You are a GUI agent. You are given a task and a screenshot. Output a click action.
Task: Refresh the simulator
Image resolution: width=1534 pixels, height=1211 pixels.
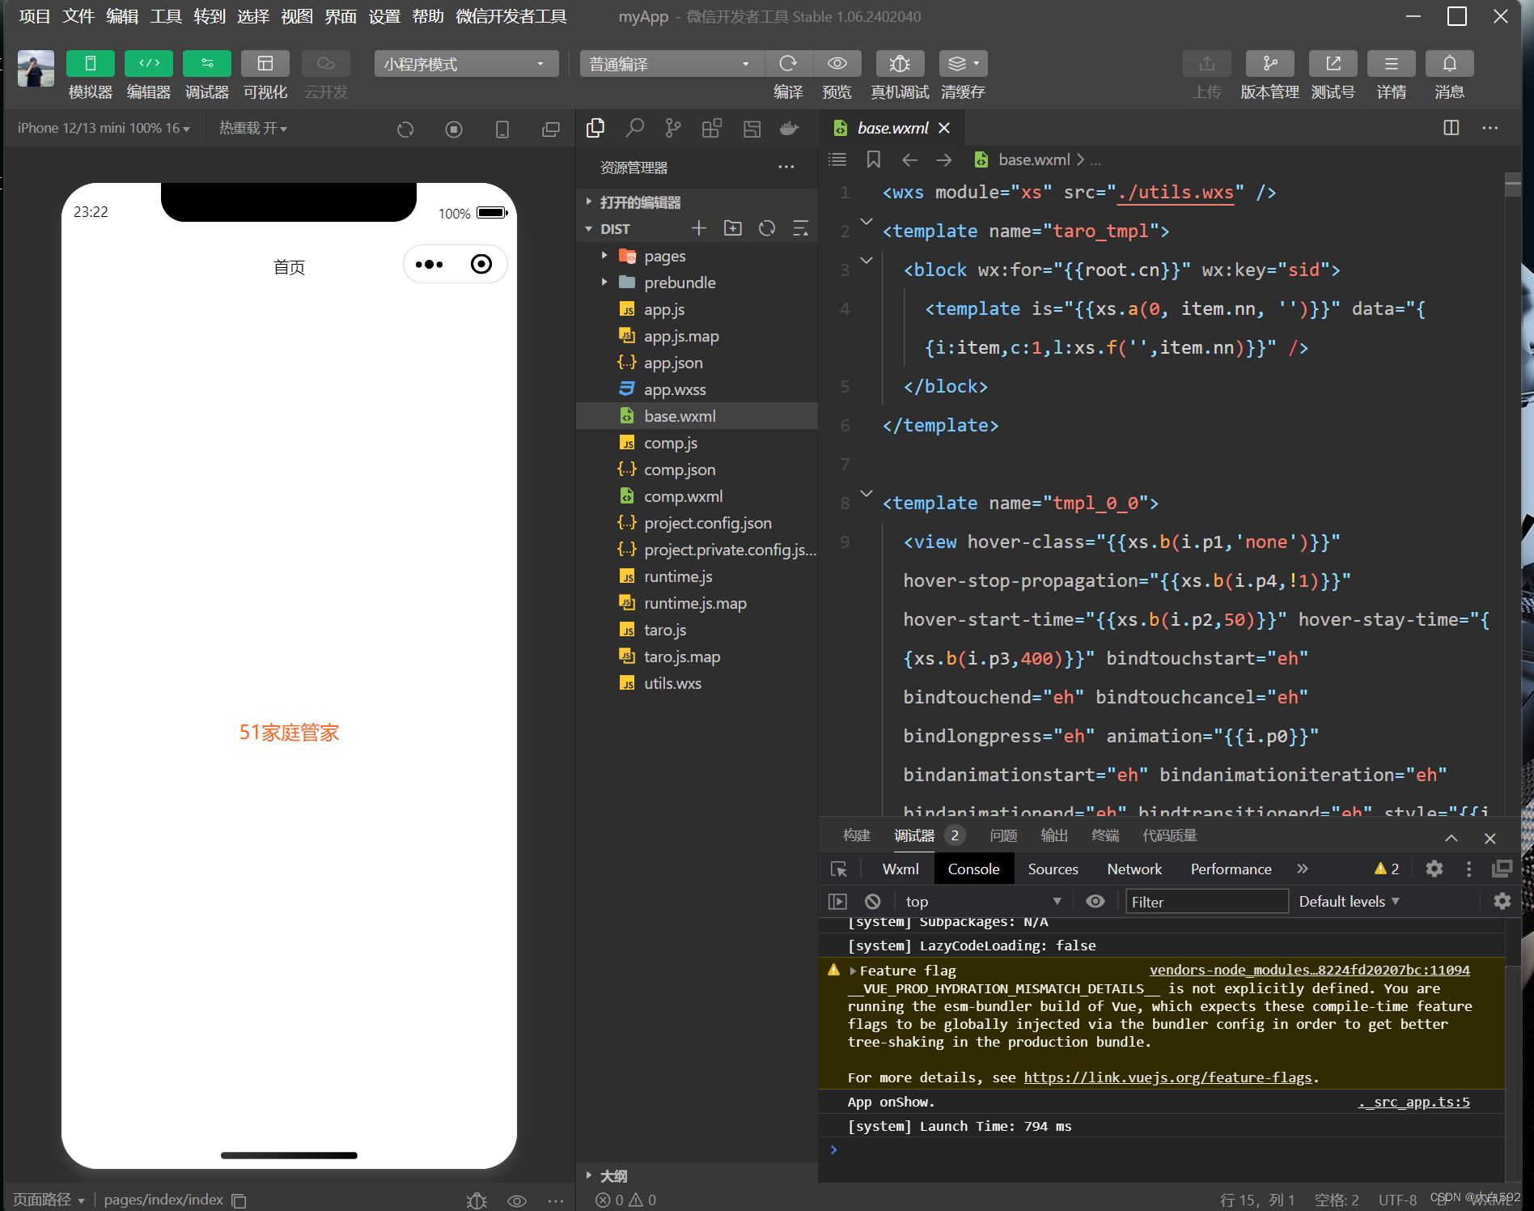pyautogui.click(x=405, y=129)
